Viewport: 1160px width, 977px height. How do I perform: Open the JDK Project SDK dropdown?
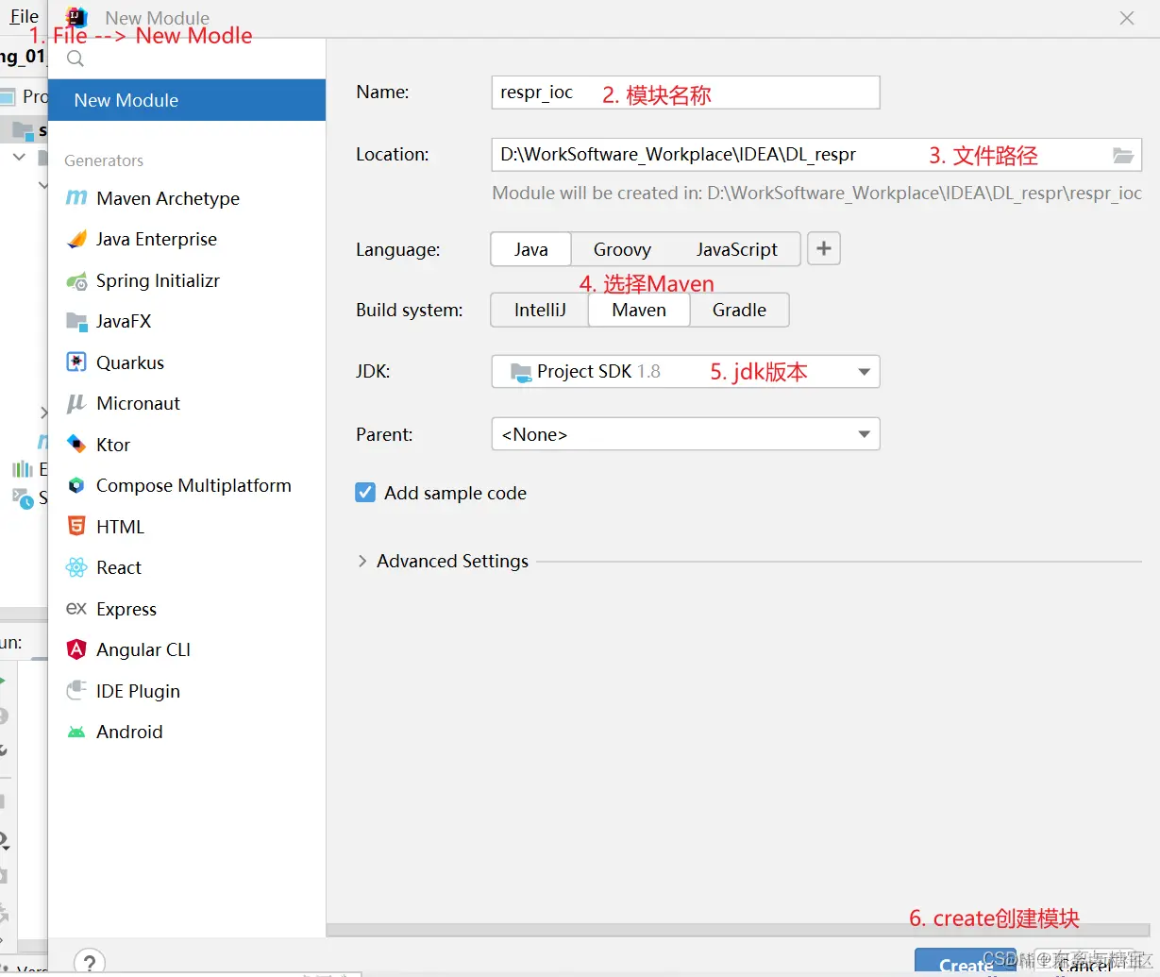[x=685, y=371]
